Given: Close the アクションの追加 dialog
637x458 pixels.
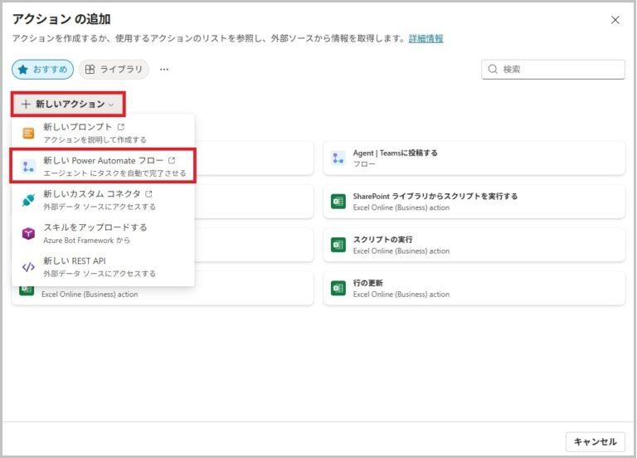Looking at the screenshot, I should coord(615,20).
